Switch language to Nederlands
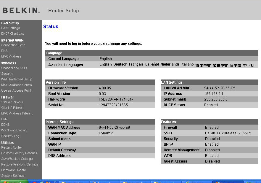This screenshot has width=261, height=183. pyautogui.click(x=170, y=64)
